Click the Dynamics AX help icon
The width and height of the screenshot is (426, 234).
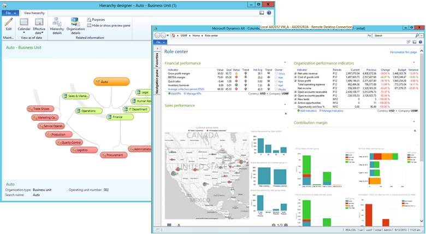click(421, 42)
